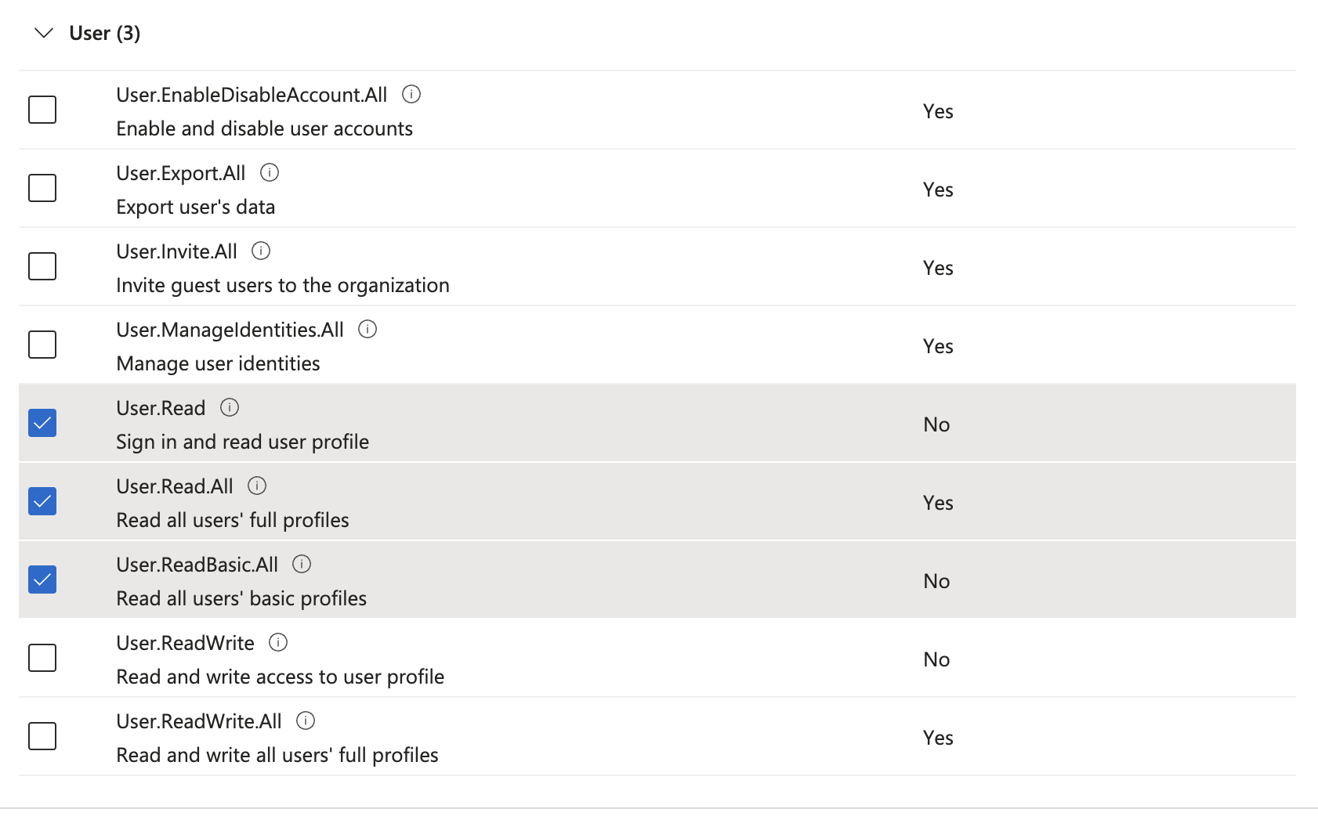
Task: Click 'Read and write all users' full profiles' text
Action: click(x=277, y=755)
